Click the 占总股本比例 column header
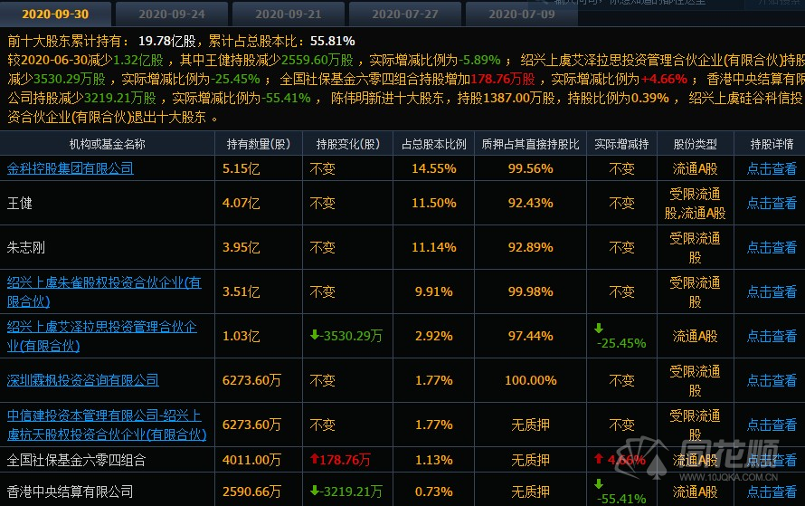This screenshot has width=805, height=506. pos(434,144)
